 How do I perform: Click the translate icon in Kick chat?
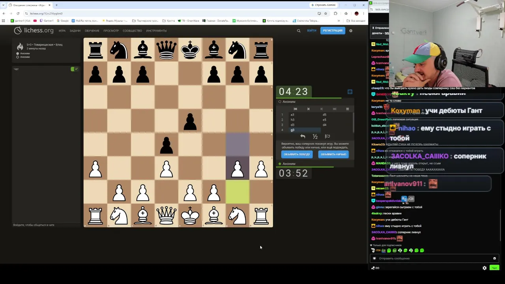(404, 199)
